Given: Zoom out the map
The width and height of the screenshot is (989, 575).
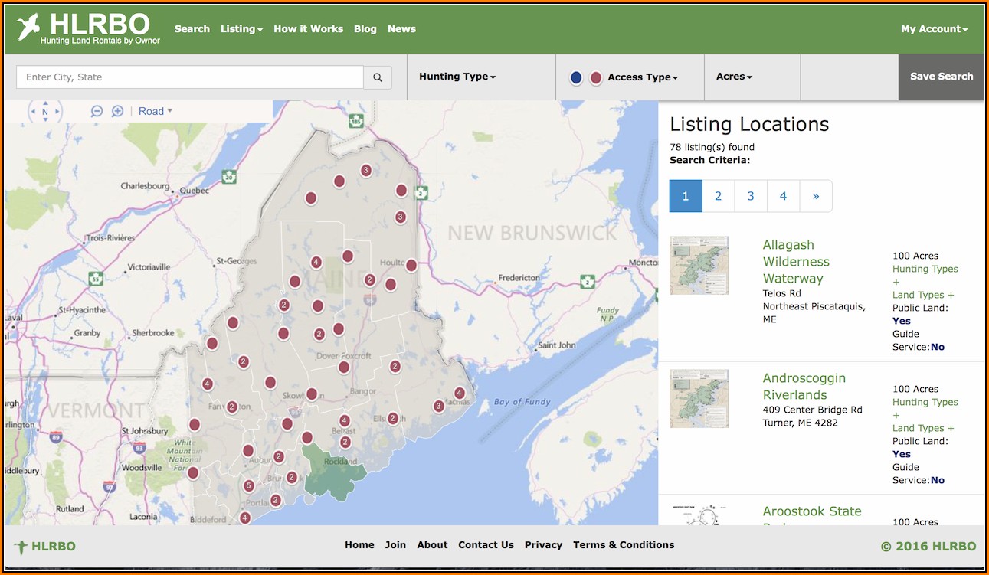Looking at the screenshot, I should 97,111.
